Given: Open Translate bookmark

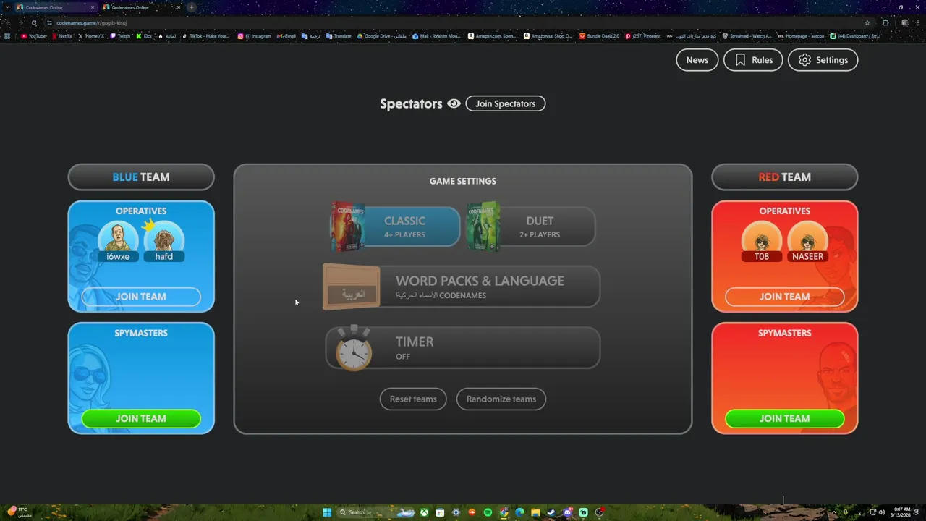Looking at the screenshot, I should tap(339, 36).
